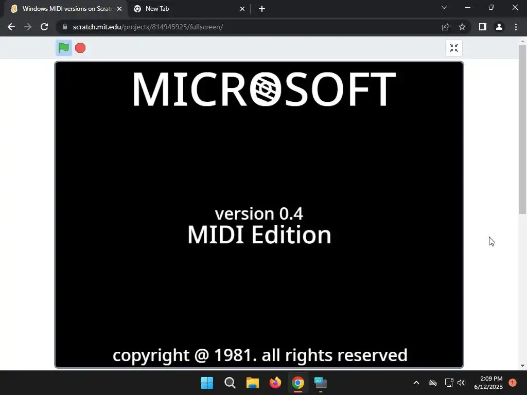Click the page's vertical scrollbar thumb
The height and width of the screenshot is (395, 527).
click(522, 129)
